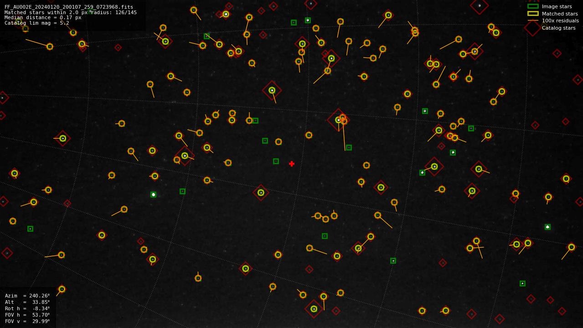Select the 'Matched stars' legend label
The width and height of the screenshot is (583, 328).
point(560,14)
